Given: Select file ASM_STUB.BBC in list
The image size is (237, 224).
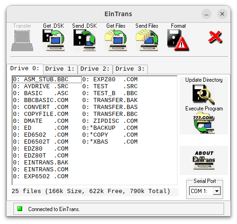Looking at the screenshot, I should pyautogui.click(x=47, y=79).
